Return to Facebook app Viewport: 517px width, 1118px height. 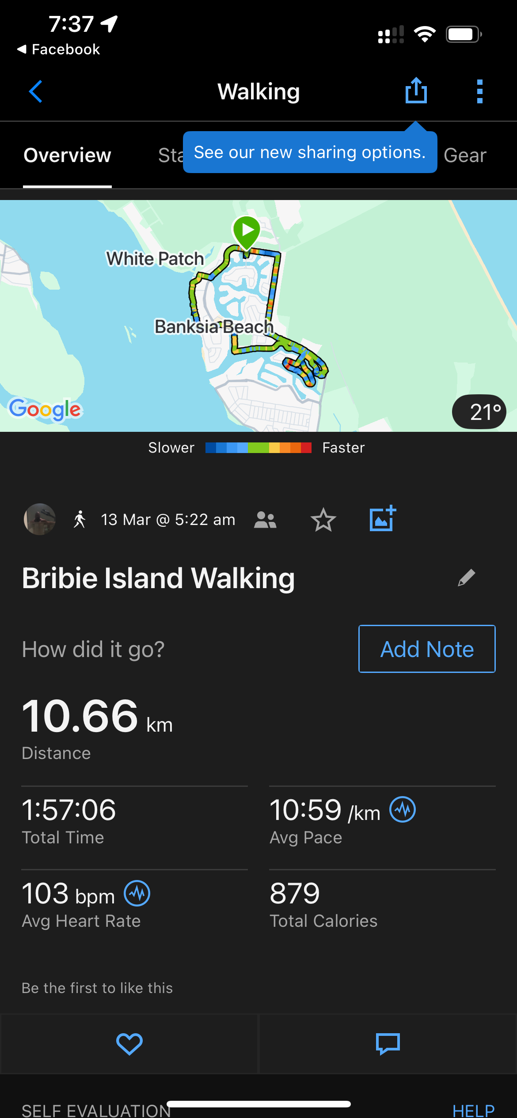click(58, 49)
